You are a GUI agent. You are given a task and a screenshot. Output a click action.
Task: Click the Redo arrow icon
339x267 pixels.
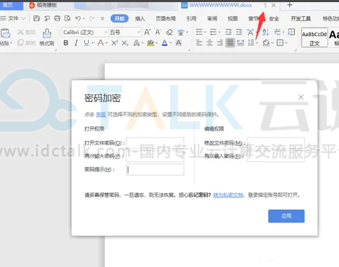click(x=91, y=18)
